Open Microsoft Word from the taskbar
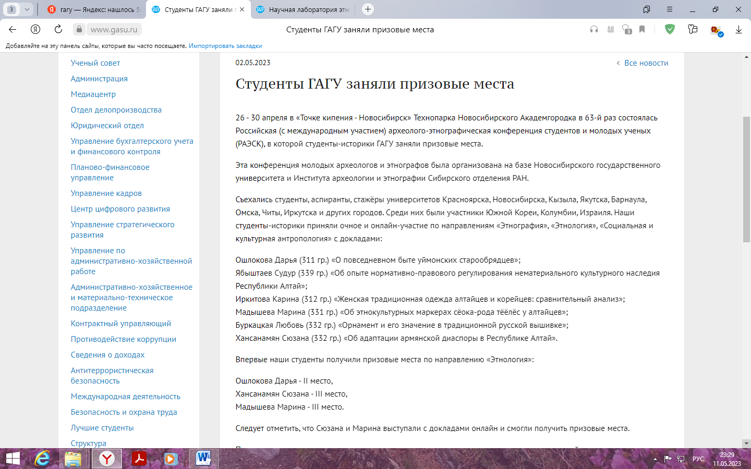Viewport: 751px width, 469px height. [x=203, y=459]
